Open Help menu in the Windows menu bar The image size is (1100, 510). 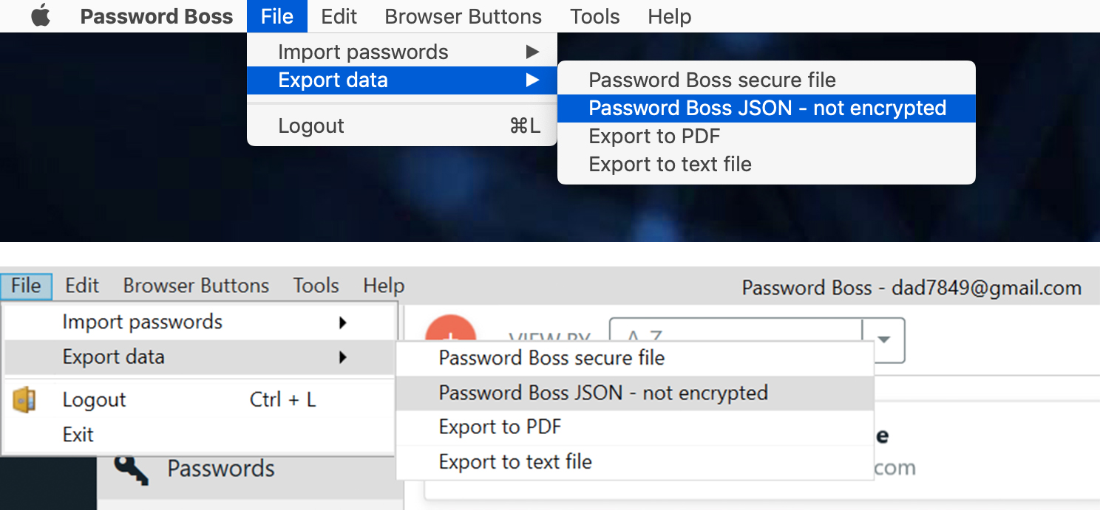coord(384,286)
